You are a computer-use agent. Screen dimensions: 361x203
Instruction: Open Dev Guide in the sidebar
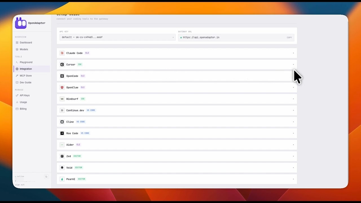click(x=32, y=82)
